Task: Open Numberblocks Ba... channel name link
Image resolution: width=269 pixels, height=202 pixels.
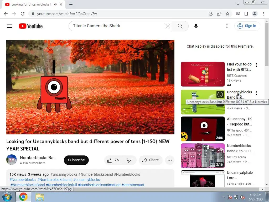Action: point(38,158)
